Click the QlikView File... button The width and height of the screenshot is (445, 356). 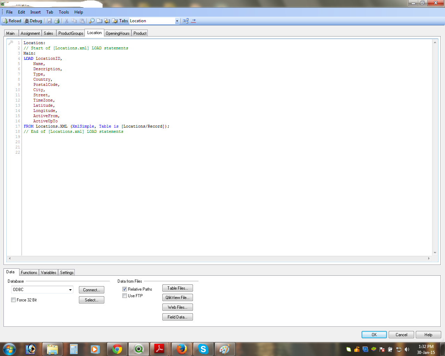pyautogui.click(x=178, y=298)
